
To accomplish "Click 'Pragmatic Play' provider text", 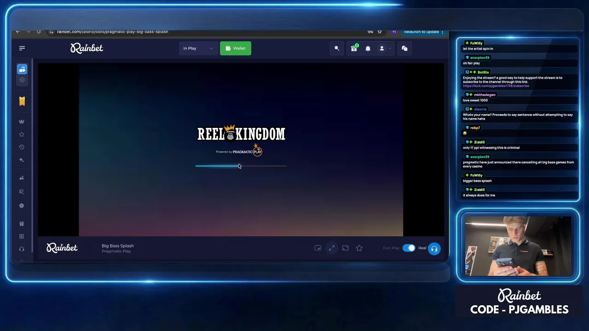I will [116, 251].
